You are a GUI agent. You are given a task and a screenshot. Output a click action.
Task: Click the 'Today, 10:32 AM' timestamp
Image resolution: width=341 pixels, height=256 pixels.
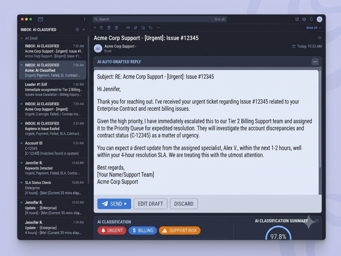(309, 46)
